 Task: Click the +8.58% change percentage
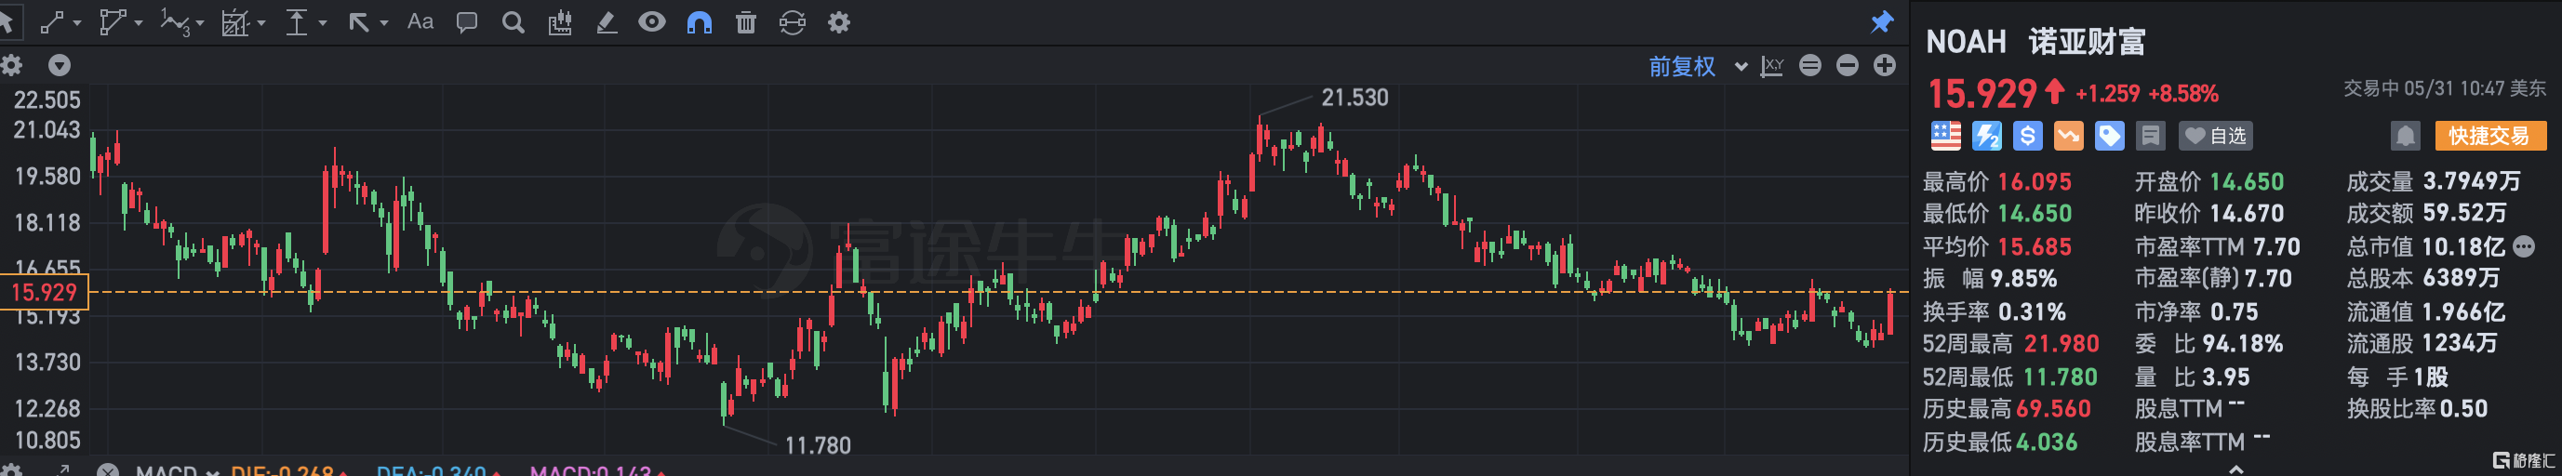point(2183,95)
